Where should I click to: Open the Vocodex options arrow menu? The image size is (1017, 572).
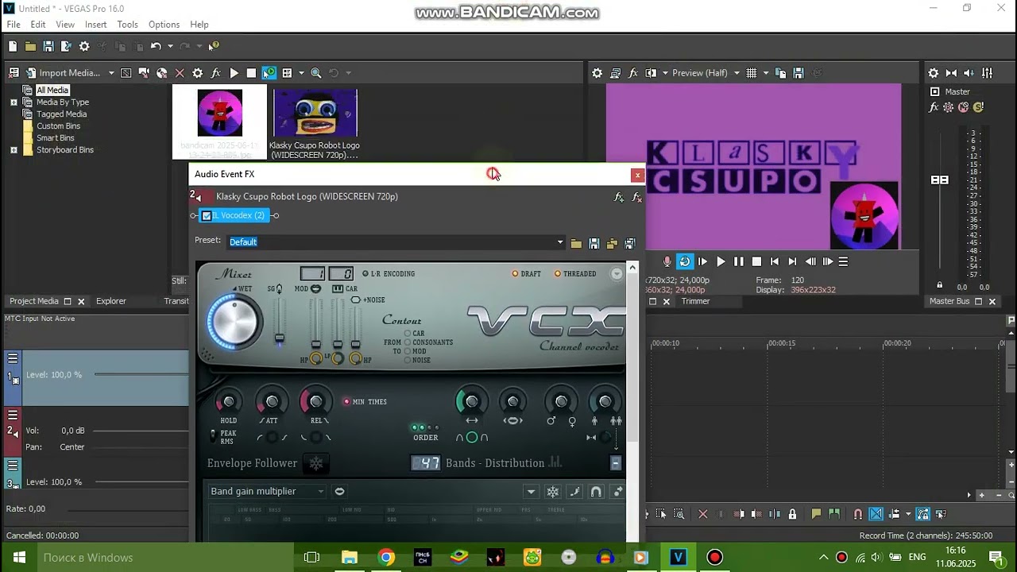click(617, 274)
